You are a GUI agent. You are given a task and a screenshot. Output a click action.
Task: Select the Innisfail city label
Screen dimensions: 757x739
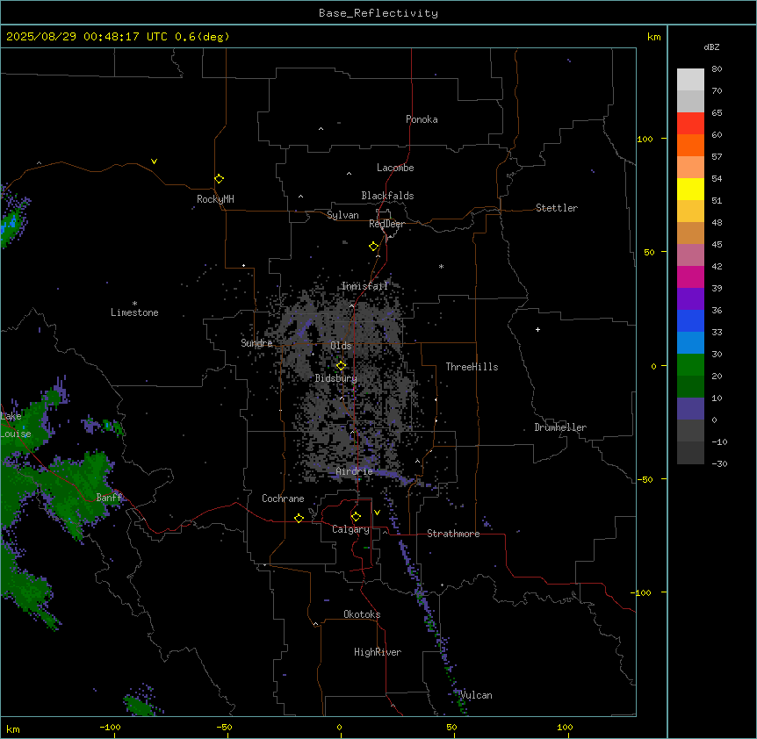click(x=365, y=286)
